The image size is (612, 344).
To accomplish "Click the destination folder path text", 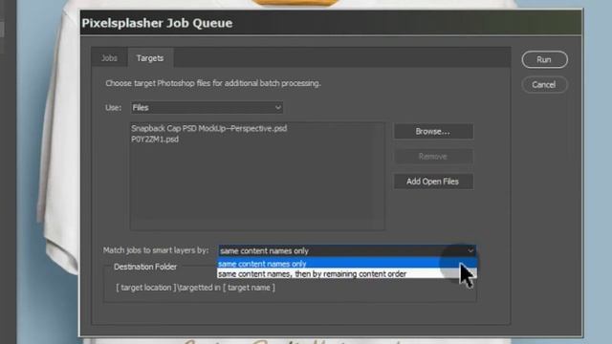I will pos(195,288).
